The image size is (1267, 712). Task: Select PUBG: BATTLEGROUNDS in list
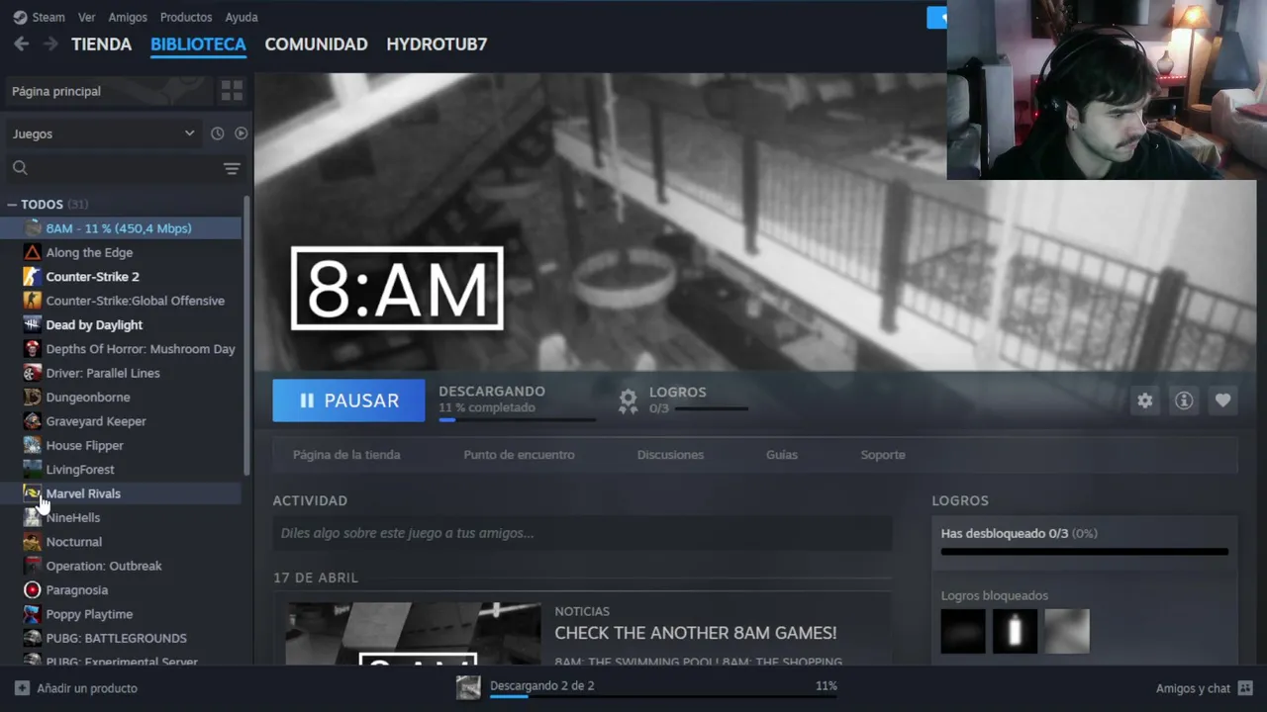[x=123, y=639]
